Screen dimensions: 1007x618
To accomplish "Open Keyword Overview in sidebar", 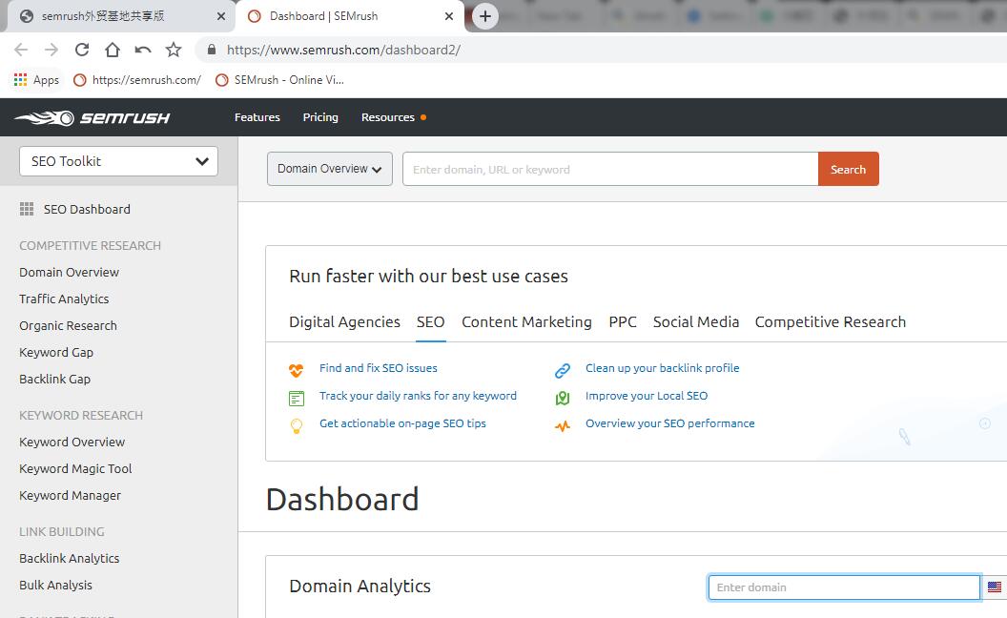I will [72, 442].
